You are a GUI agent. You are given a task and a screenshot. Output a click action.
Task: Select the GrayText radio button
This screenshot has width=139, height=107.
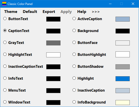pos(5,42)
